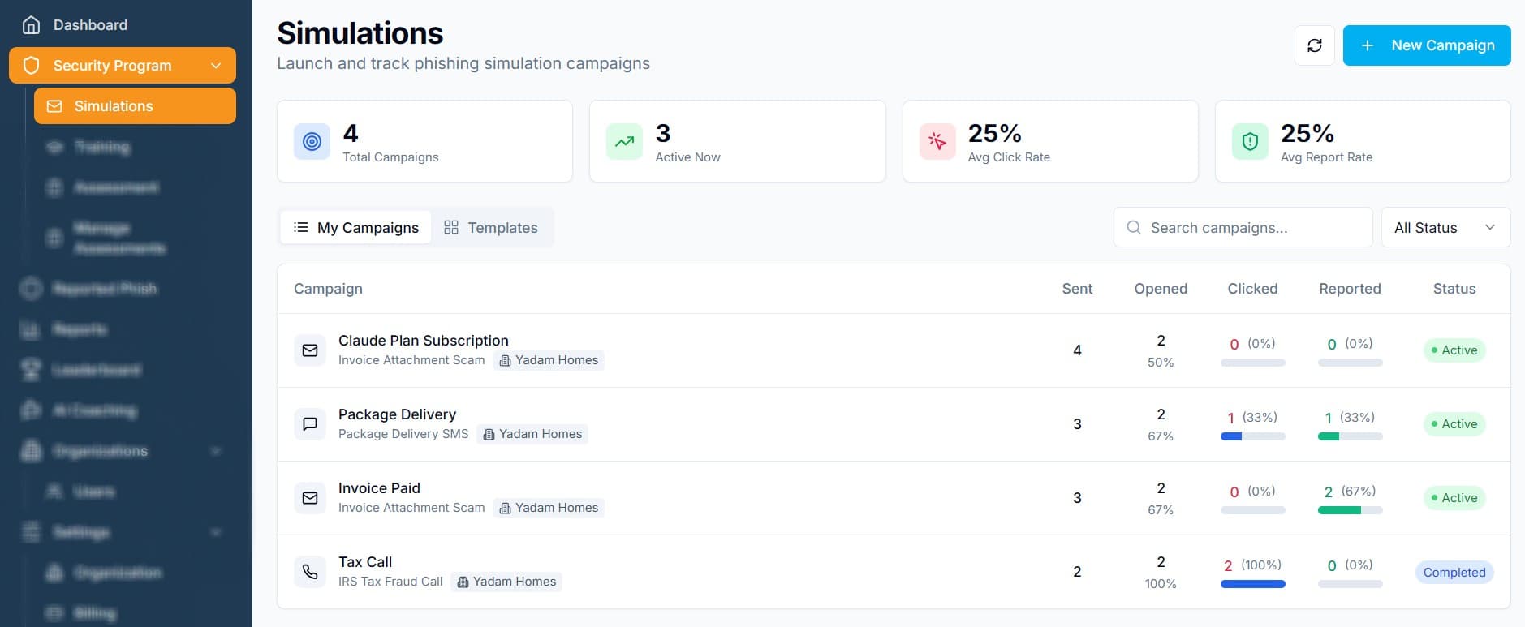Click the Dashboard home icon
The image size is (1525, 627).
pos(31,25)
